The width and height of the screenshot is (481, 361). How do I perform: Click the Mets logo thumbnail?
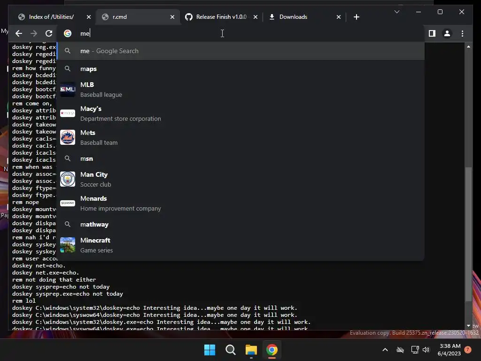(x=68, y=137)
